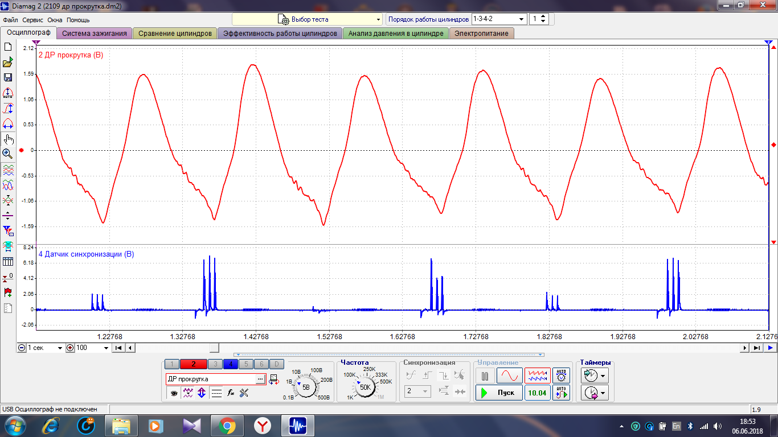Click the blue play arrow at scrollbar end
Screen dimensions: 778x437
click(770, 348)
